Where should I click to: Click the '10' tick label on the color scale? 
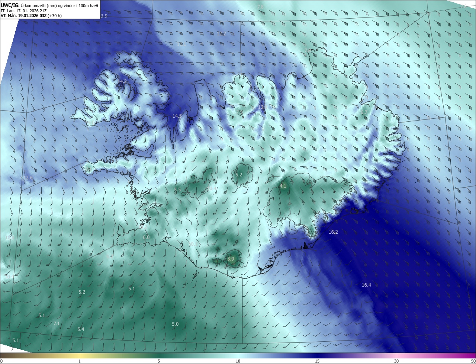point(238,361)
